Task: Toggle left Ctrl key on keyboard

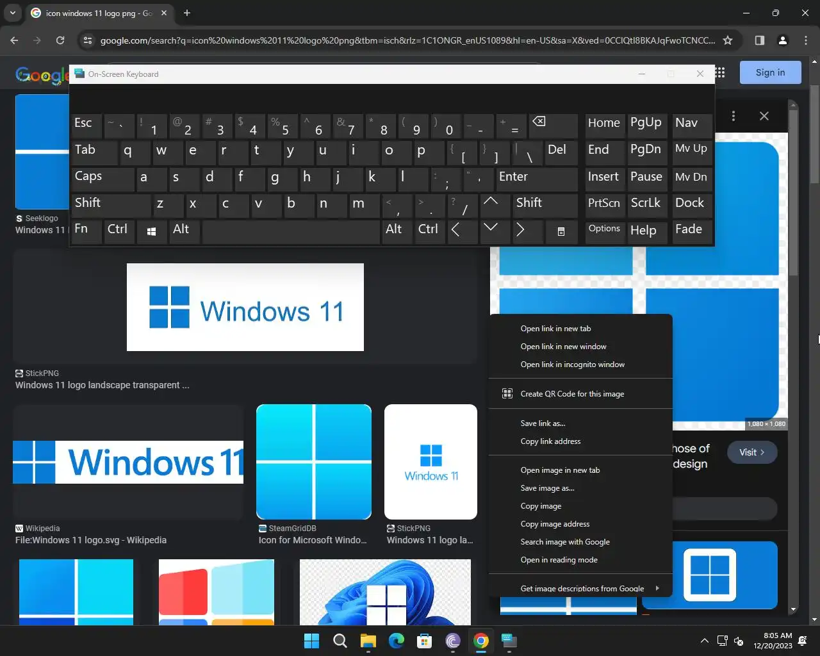Action: [x=119, y=231]
